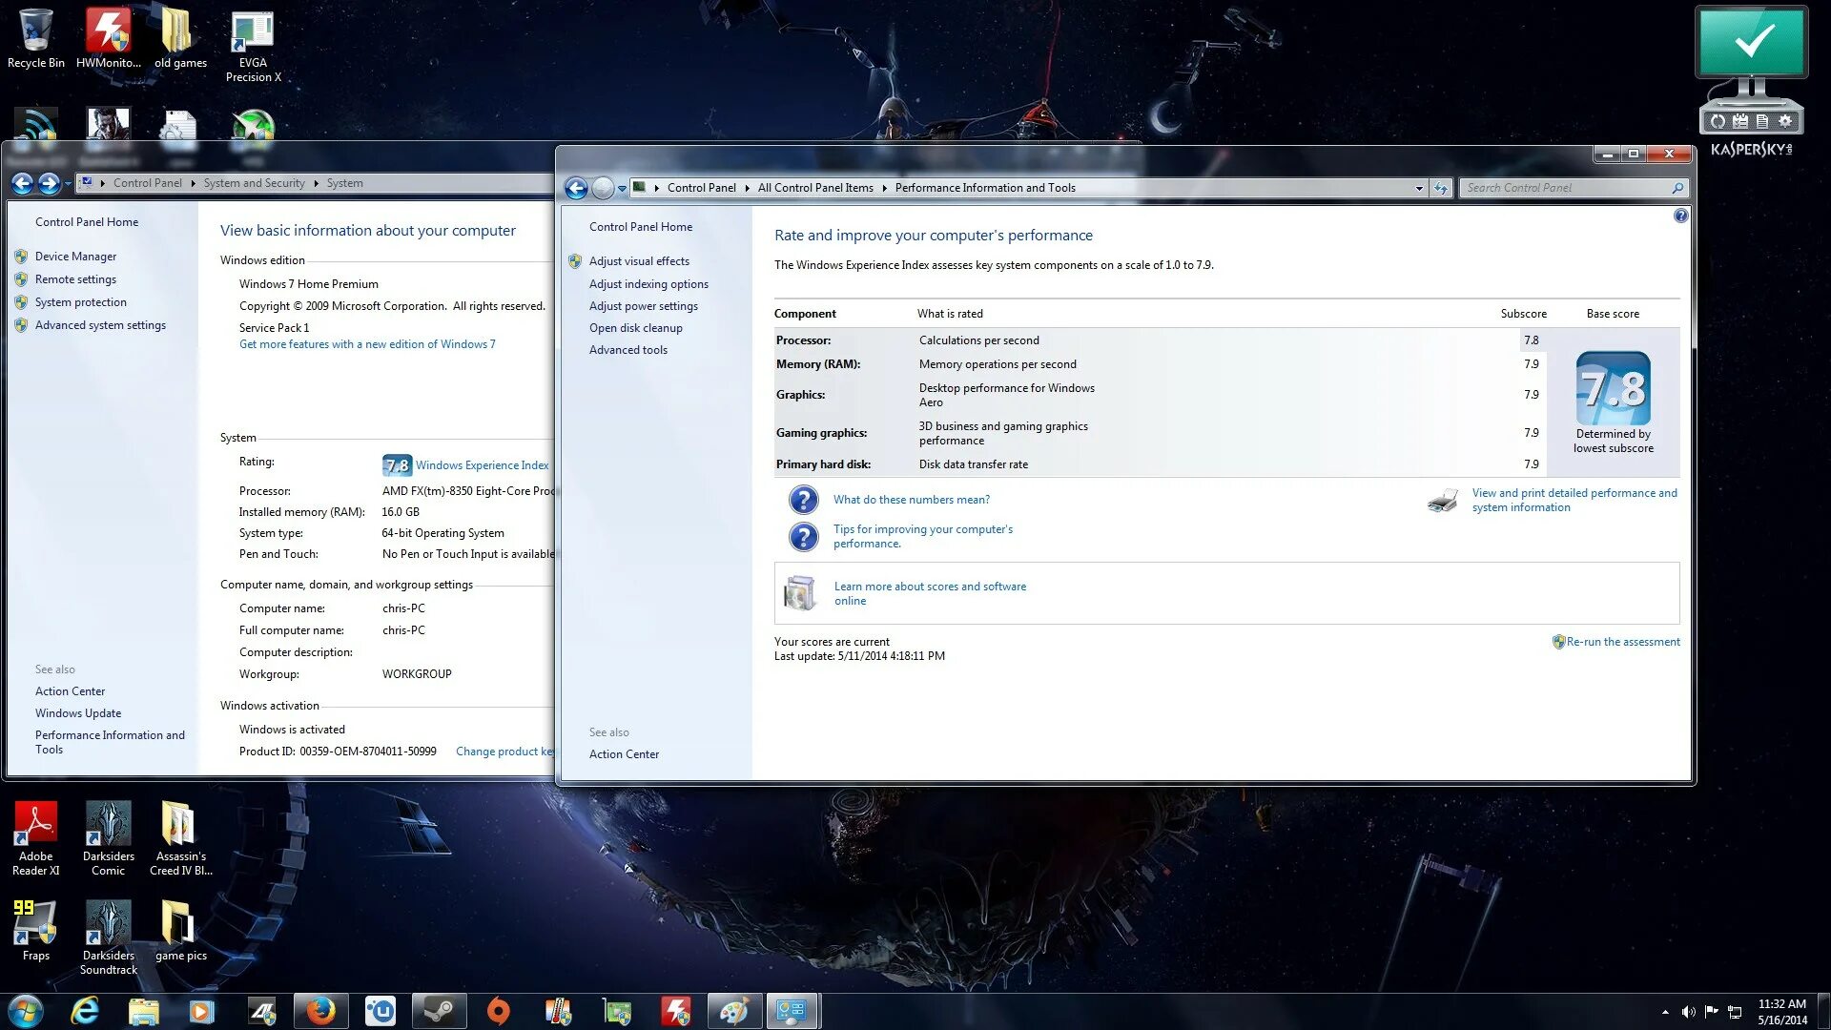Image resolution: width=1831 pixels, height=1030 pixels.
Task: Open Adjust indexing options
Action: tap(648, 284)
